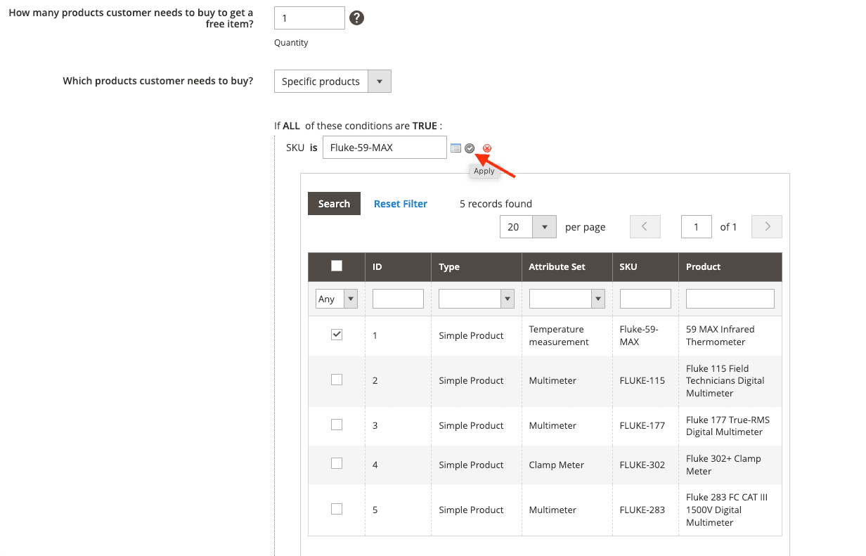Focus the Quantity input field
This screenshot has width=866, height=556.
[x=309, y=18]
